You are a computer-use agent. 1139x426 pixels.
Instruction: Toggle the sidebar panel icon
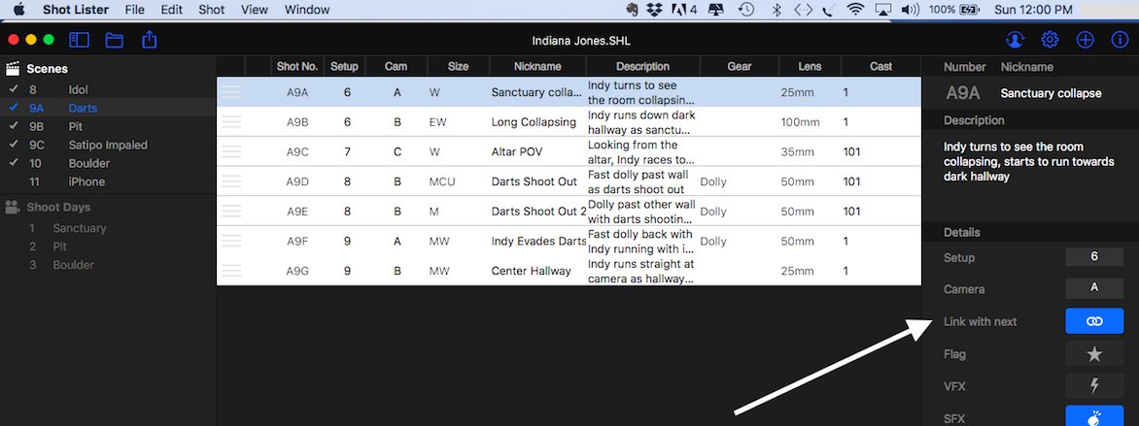(79, 40)
